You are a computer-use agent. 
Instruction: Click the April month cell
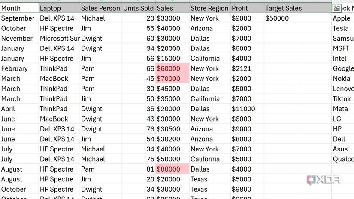pyautogui.click(x=8, y=109)
